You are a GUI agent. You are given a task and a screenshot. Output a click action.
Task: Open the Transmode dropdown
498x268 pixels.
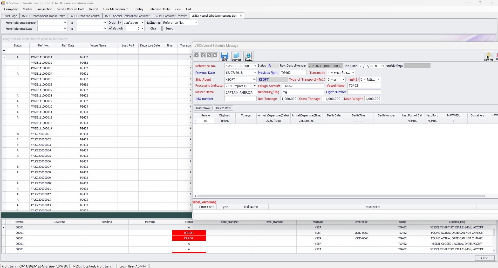click(x=352, y=73)
